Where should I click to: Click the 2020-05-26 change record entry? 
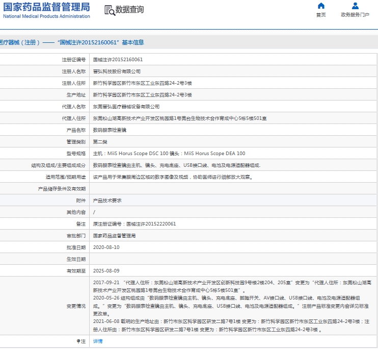[231, 306]
